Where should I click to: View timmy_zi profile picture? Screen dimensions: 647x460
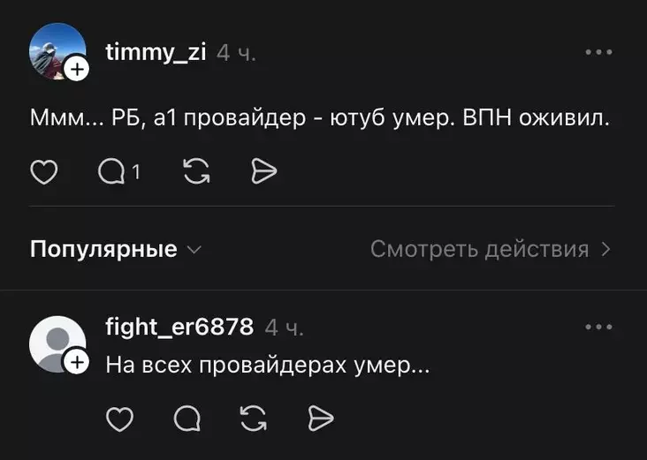point(55,50)
